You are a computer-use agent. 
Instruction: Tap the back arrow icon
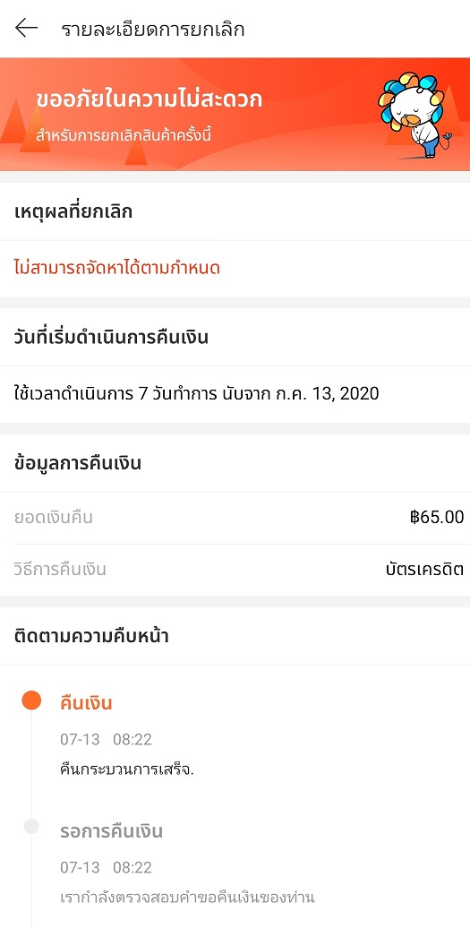(x=27, y=28)
